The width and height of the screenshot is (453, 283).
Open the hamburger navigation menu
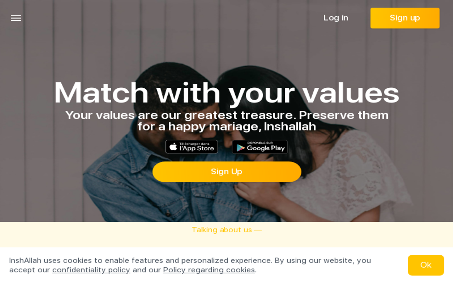point(16,18)
